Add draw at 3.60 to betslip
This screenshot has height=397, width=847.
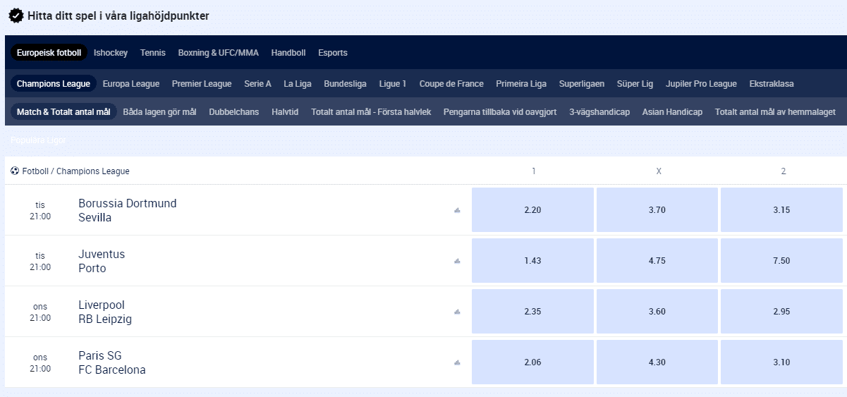coord(657,312)
